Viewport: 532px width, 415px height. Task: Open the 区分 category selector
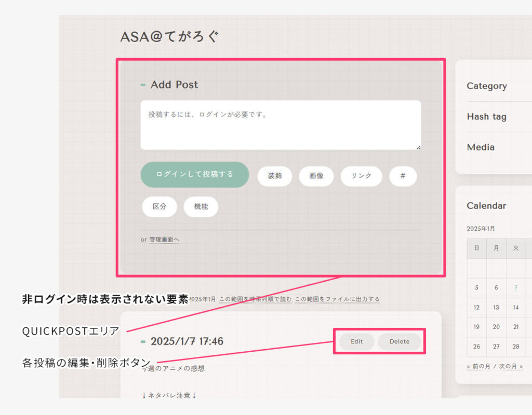point(159,206)
